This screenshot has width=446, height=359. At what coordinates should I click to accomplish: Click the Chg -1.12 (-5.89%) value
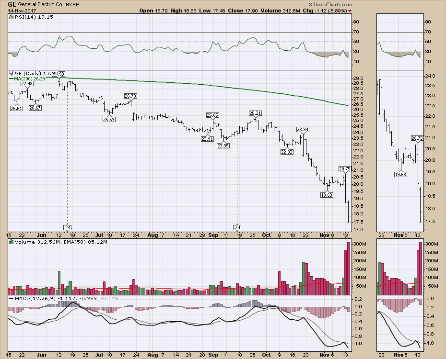[x=325, y=11]
